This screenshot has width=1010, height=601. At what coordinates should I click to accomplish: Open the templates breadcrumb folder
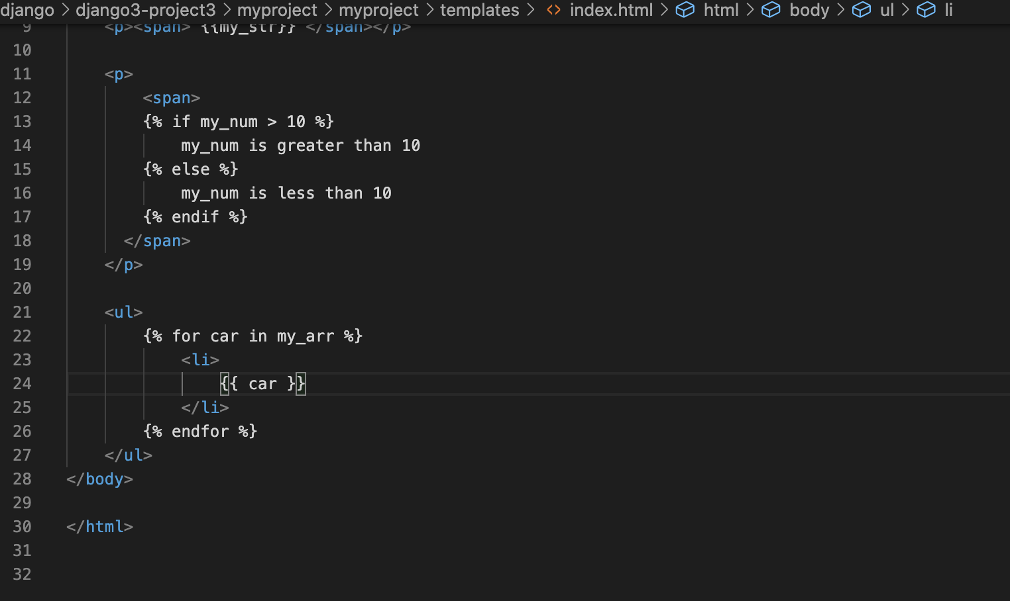coord(480,10)
